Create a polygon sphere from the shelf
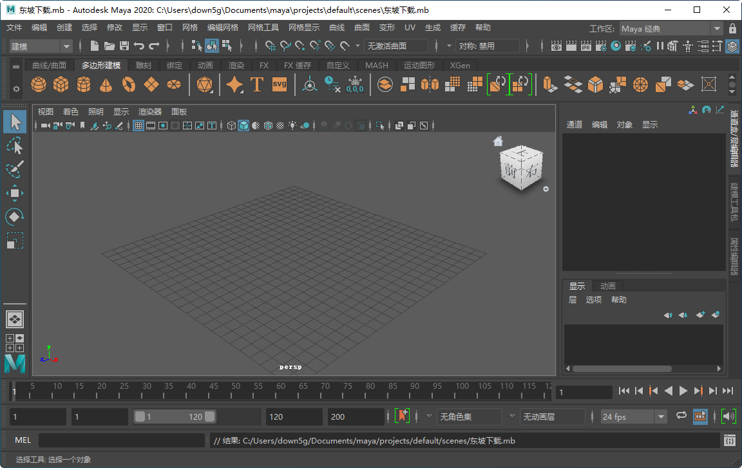Image resolution: width=742 pixels, height=468 pixels. tap(38, 84)
